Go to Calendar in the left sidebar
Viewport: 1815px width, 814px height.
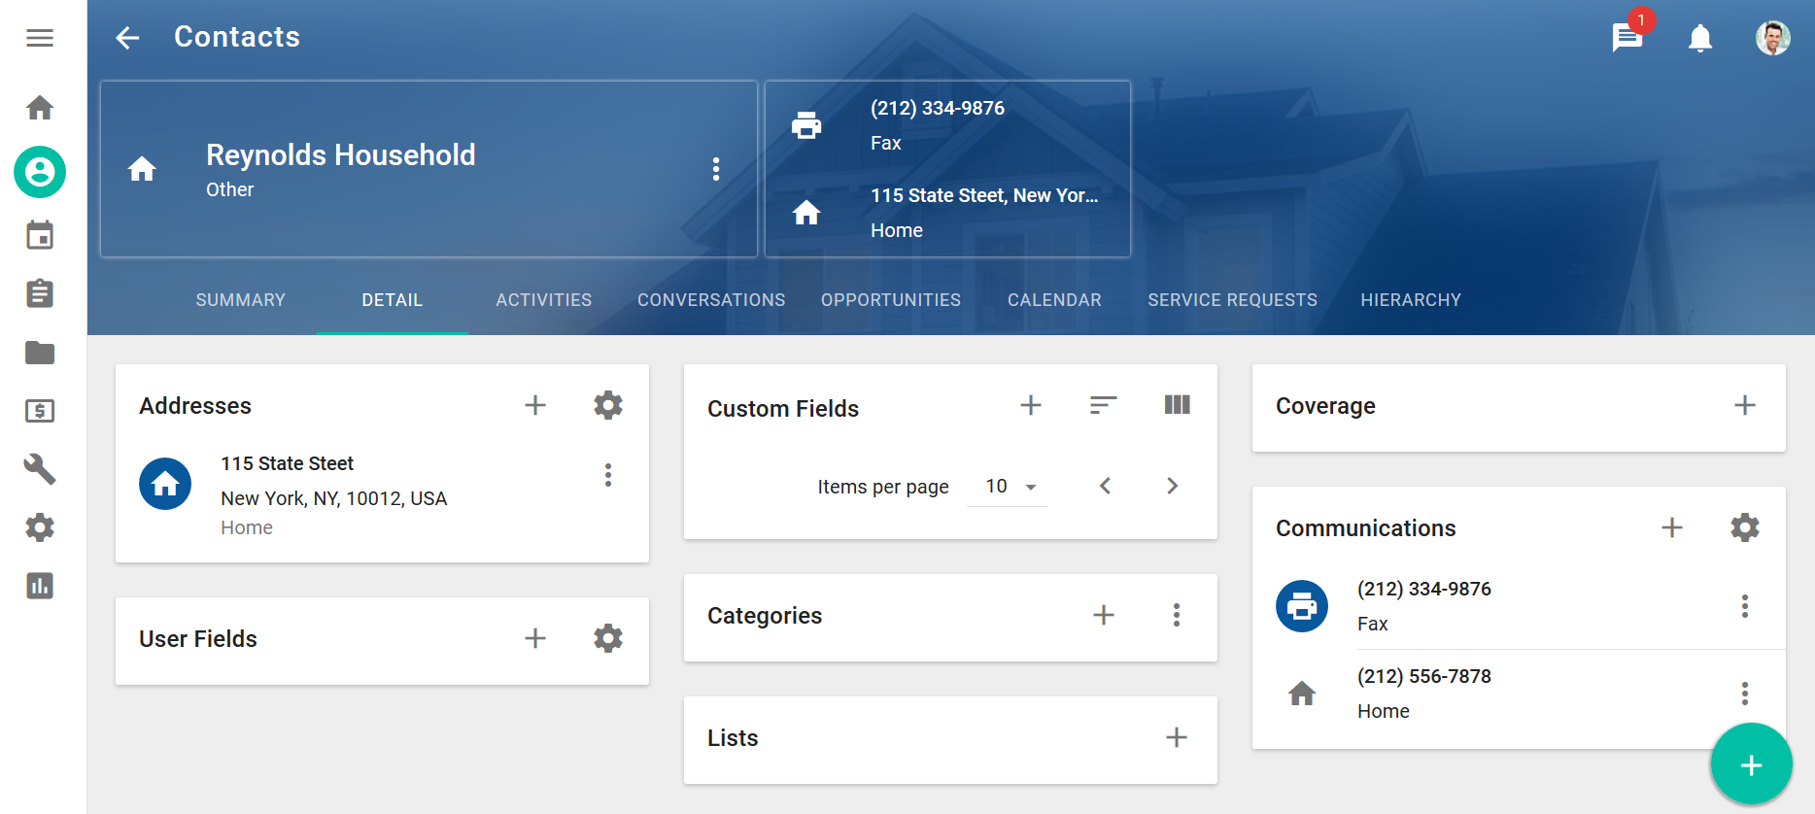point(40,235)
